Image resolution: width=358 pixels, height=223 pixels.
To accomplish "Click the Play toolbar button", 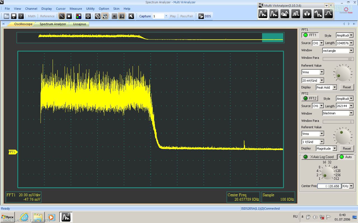I will point(173,16).
